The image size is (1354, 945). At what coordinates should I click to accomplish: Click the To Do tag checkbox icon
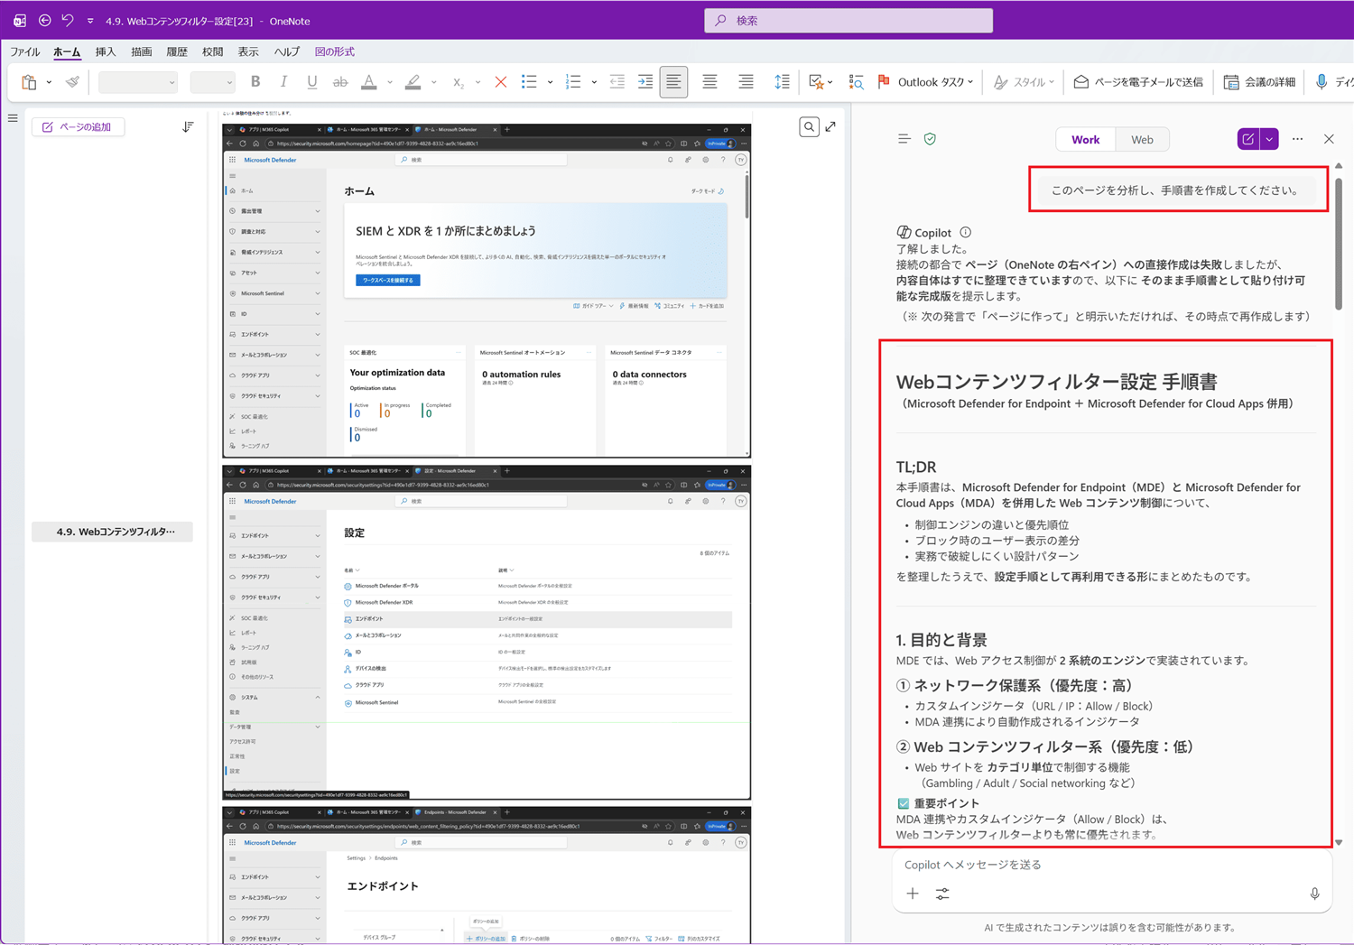click(816, 82)
